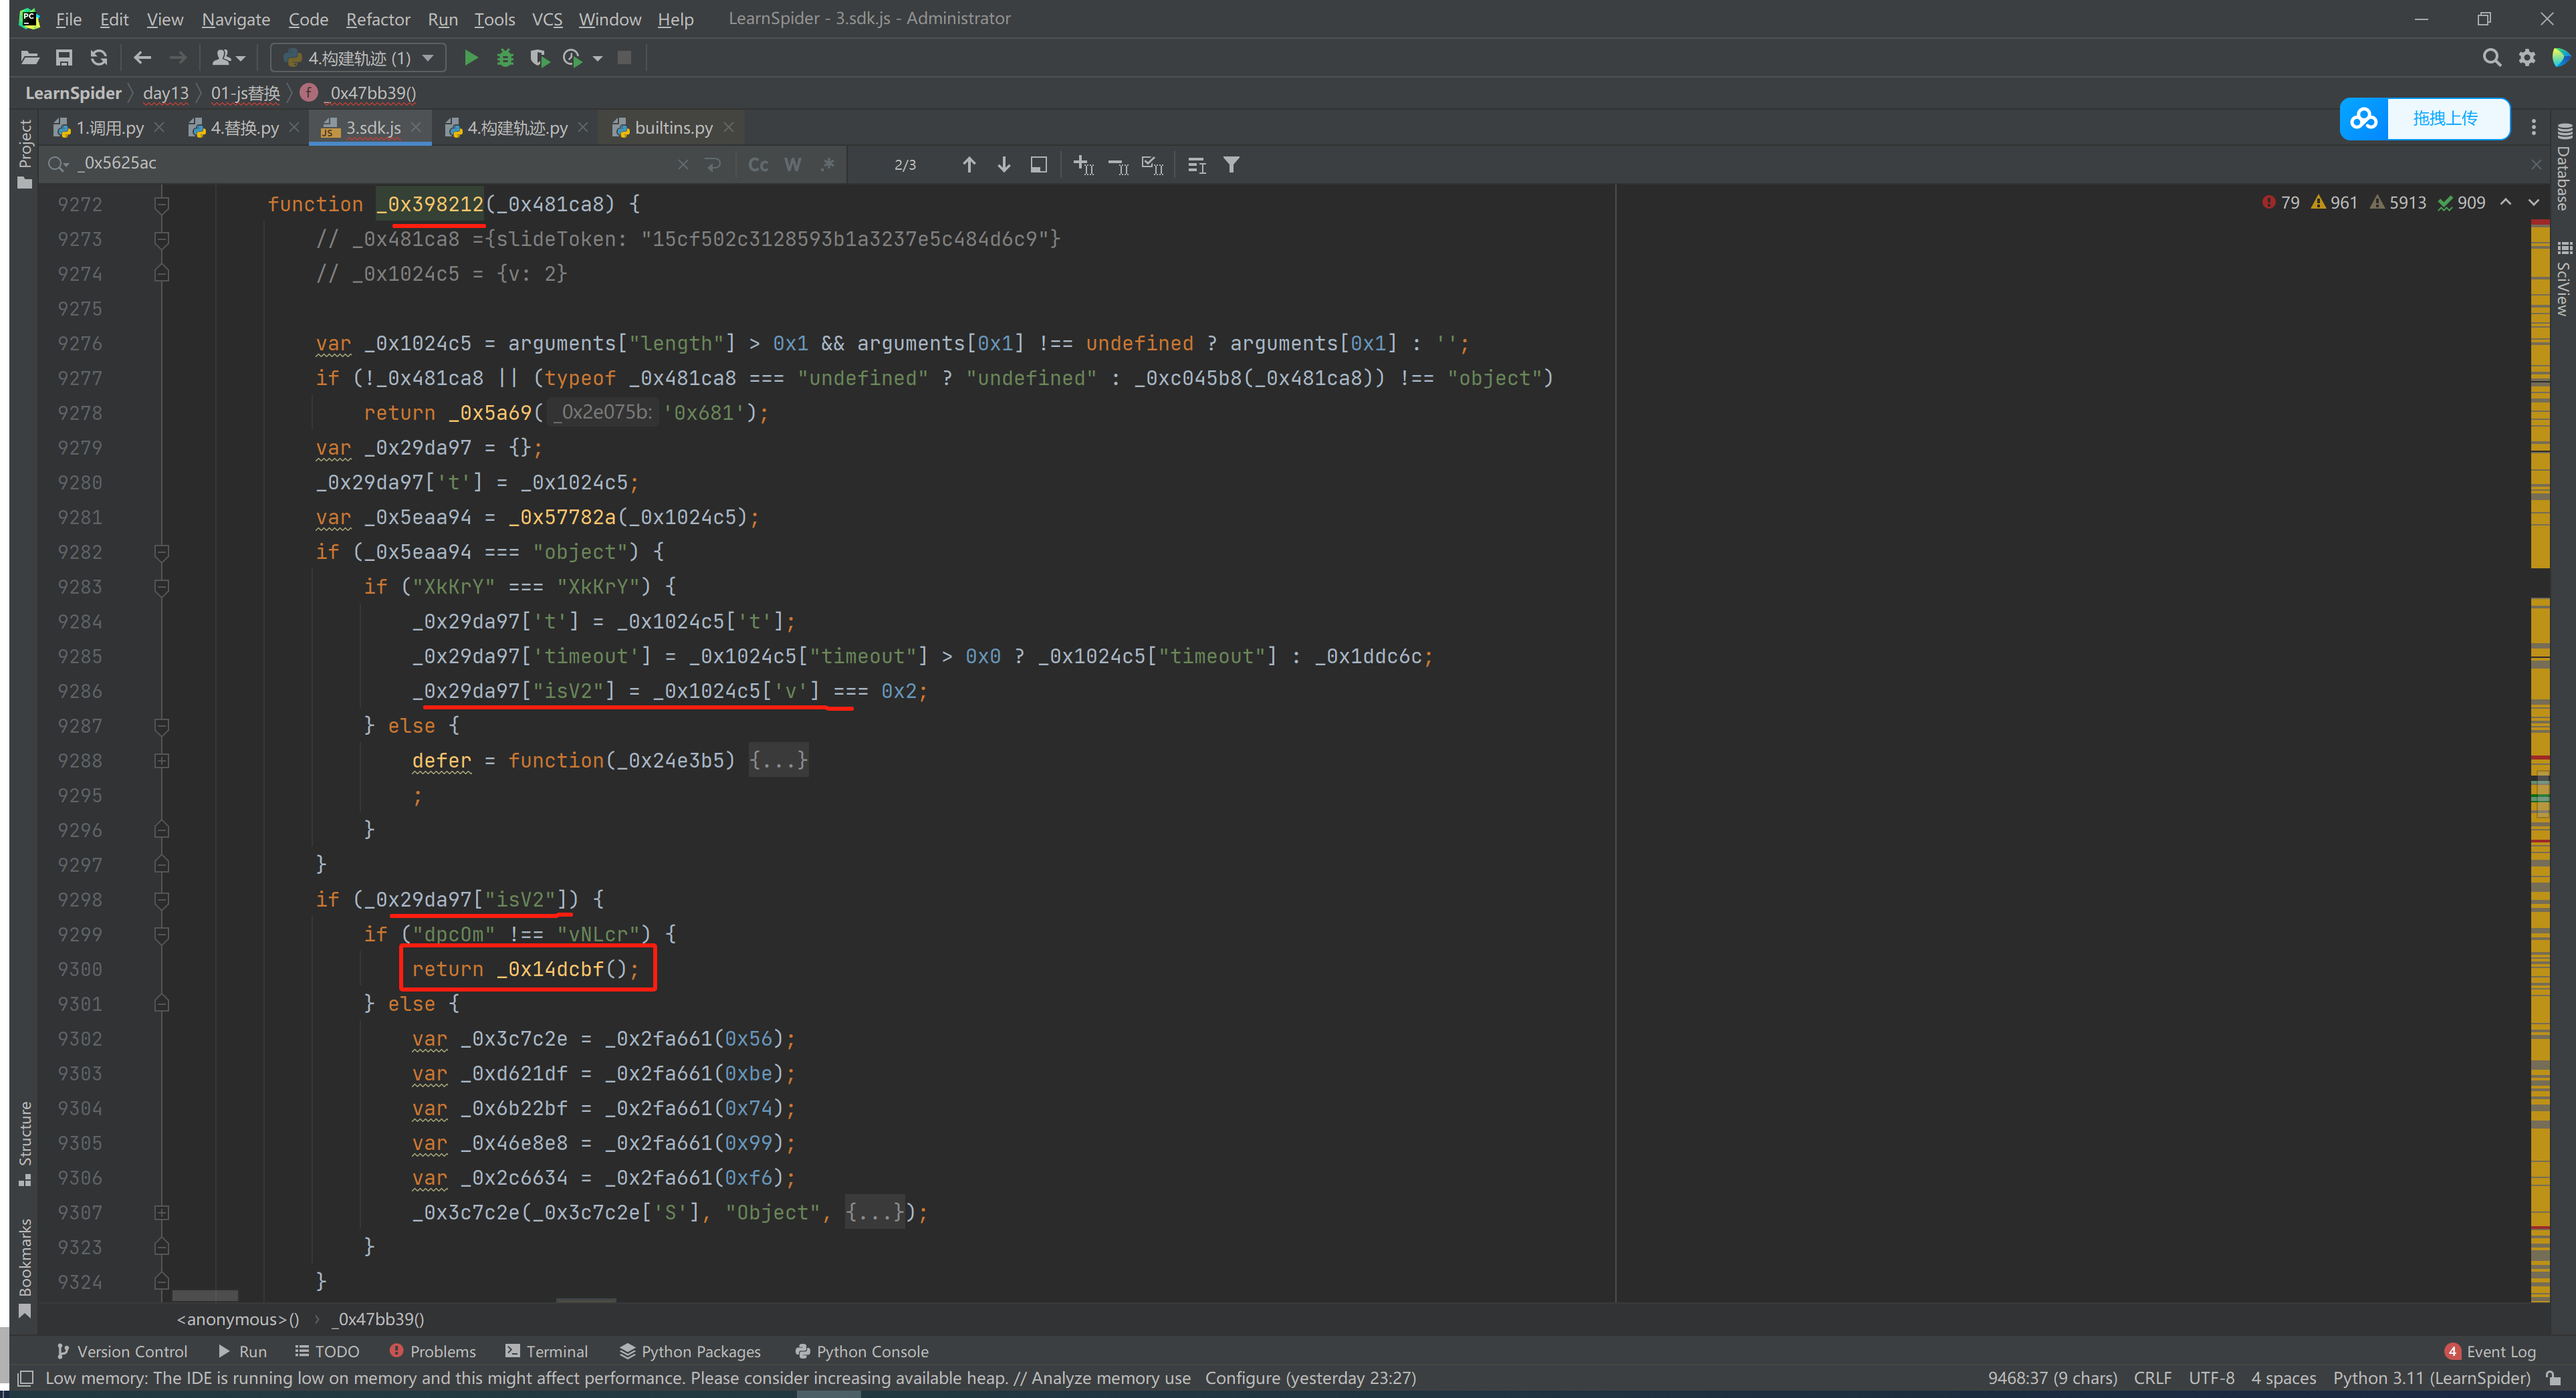Reload all from disk icon

click(x=98, y=58)
